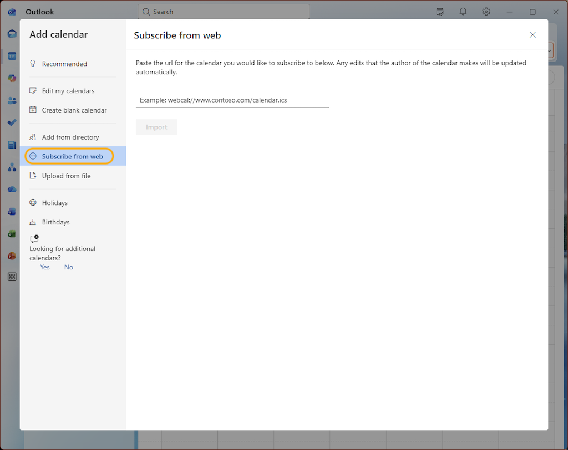Open the More apps grid icon

tap(12, 277)
